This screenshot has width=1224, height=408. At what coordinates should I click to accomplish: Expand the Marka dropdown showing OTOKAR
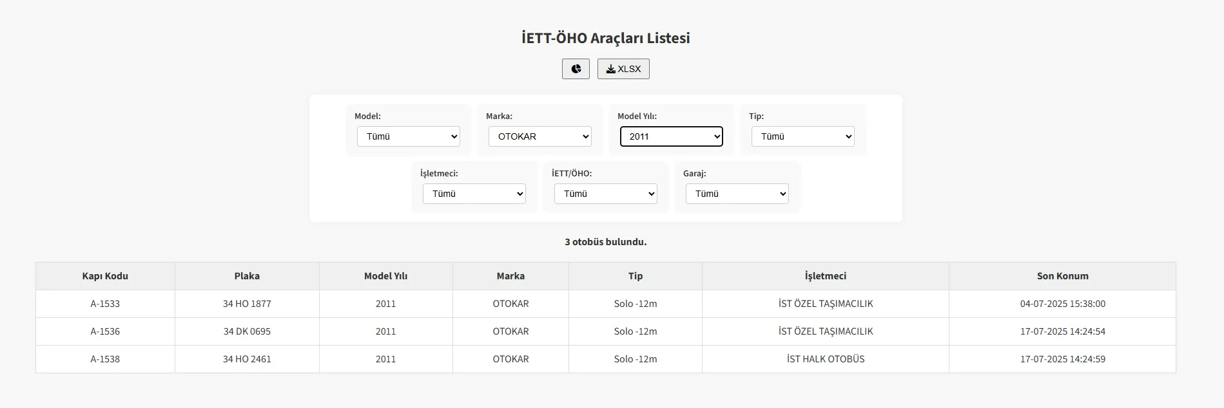[x=540, y=136]
